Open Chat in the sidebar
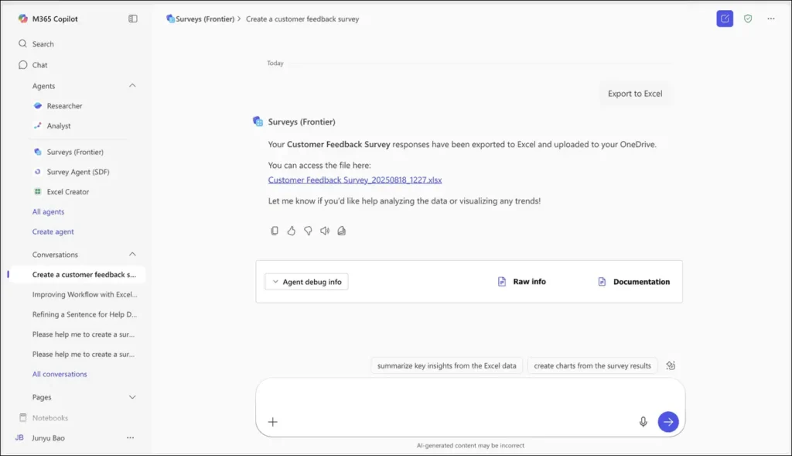Image resolution: width=792 pixels, height=456 pixels. point(33,65)
